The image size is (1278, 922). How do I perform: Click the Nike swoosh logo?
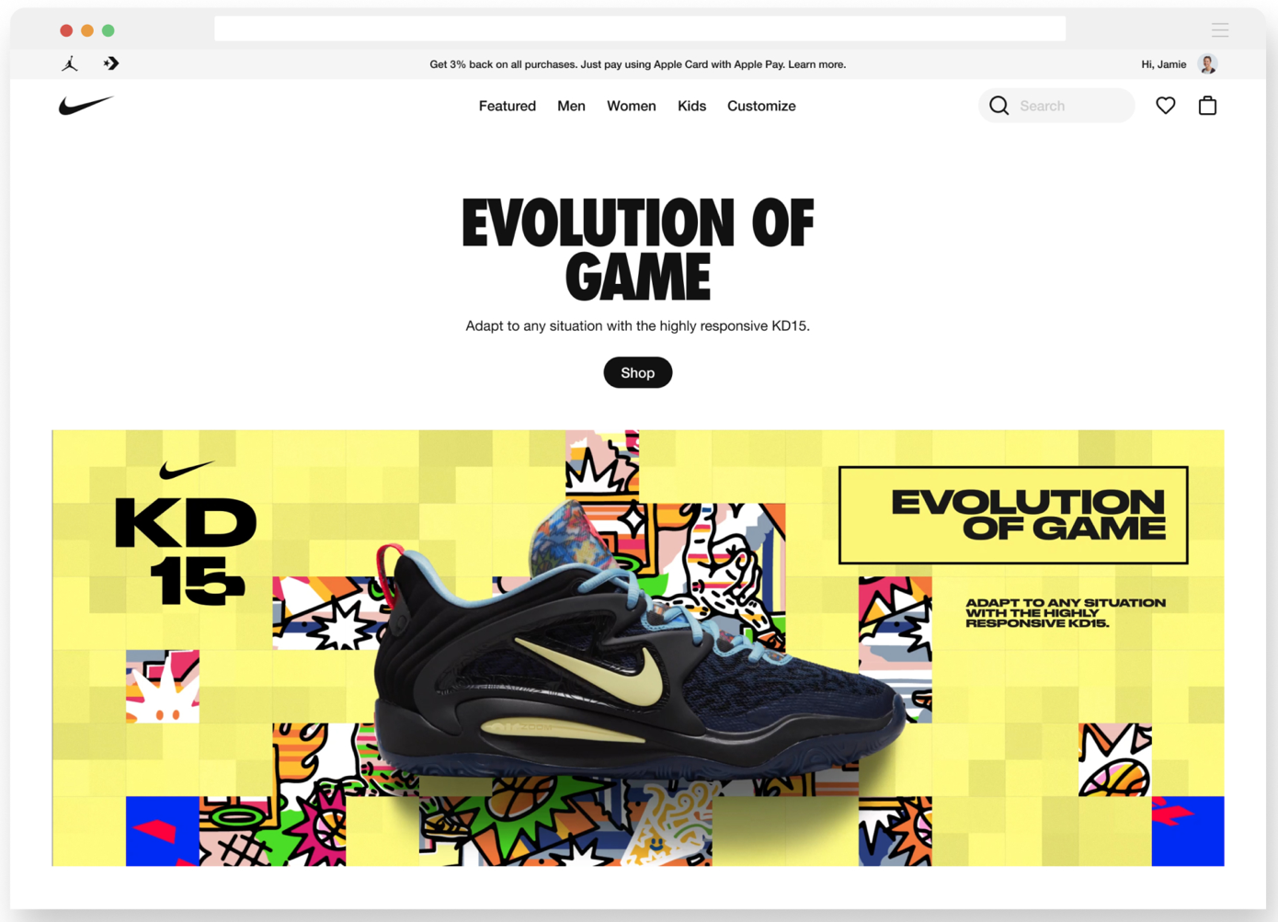pyautogui.click(x=86, y=105)
